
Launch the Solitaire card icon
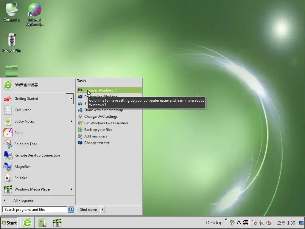click(x=8, y=178)
